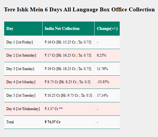
Task: Click the ₹ 74.37 Cr total value
Action: [53, 122]
